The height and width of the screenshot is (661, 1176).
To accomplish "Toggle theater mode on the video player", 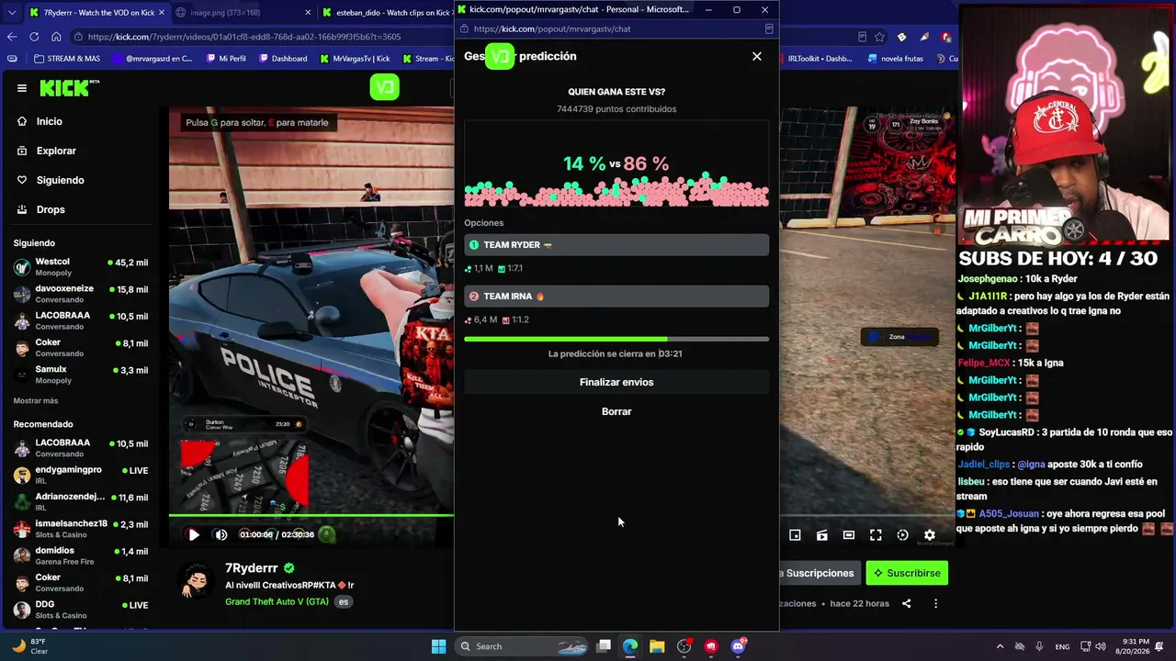I will pos(849,535).
